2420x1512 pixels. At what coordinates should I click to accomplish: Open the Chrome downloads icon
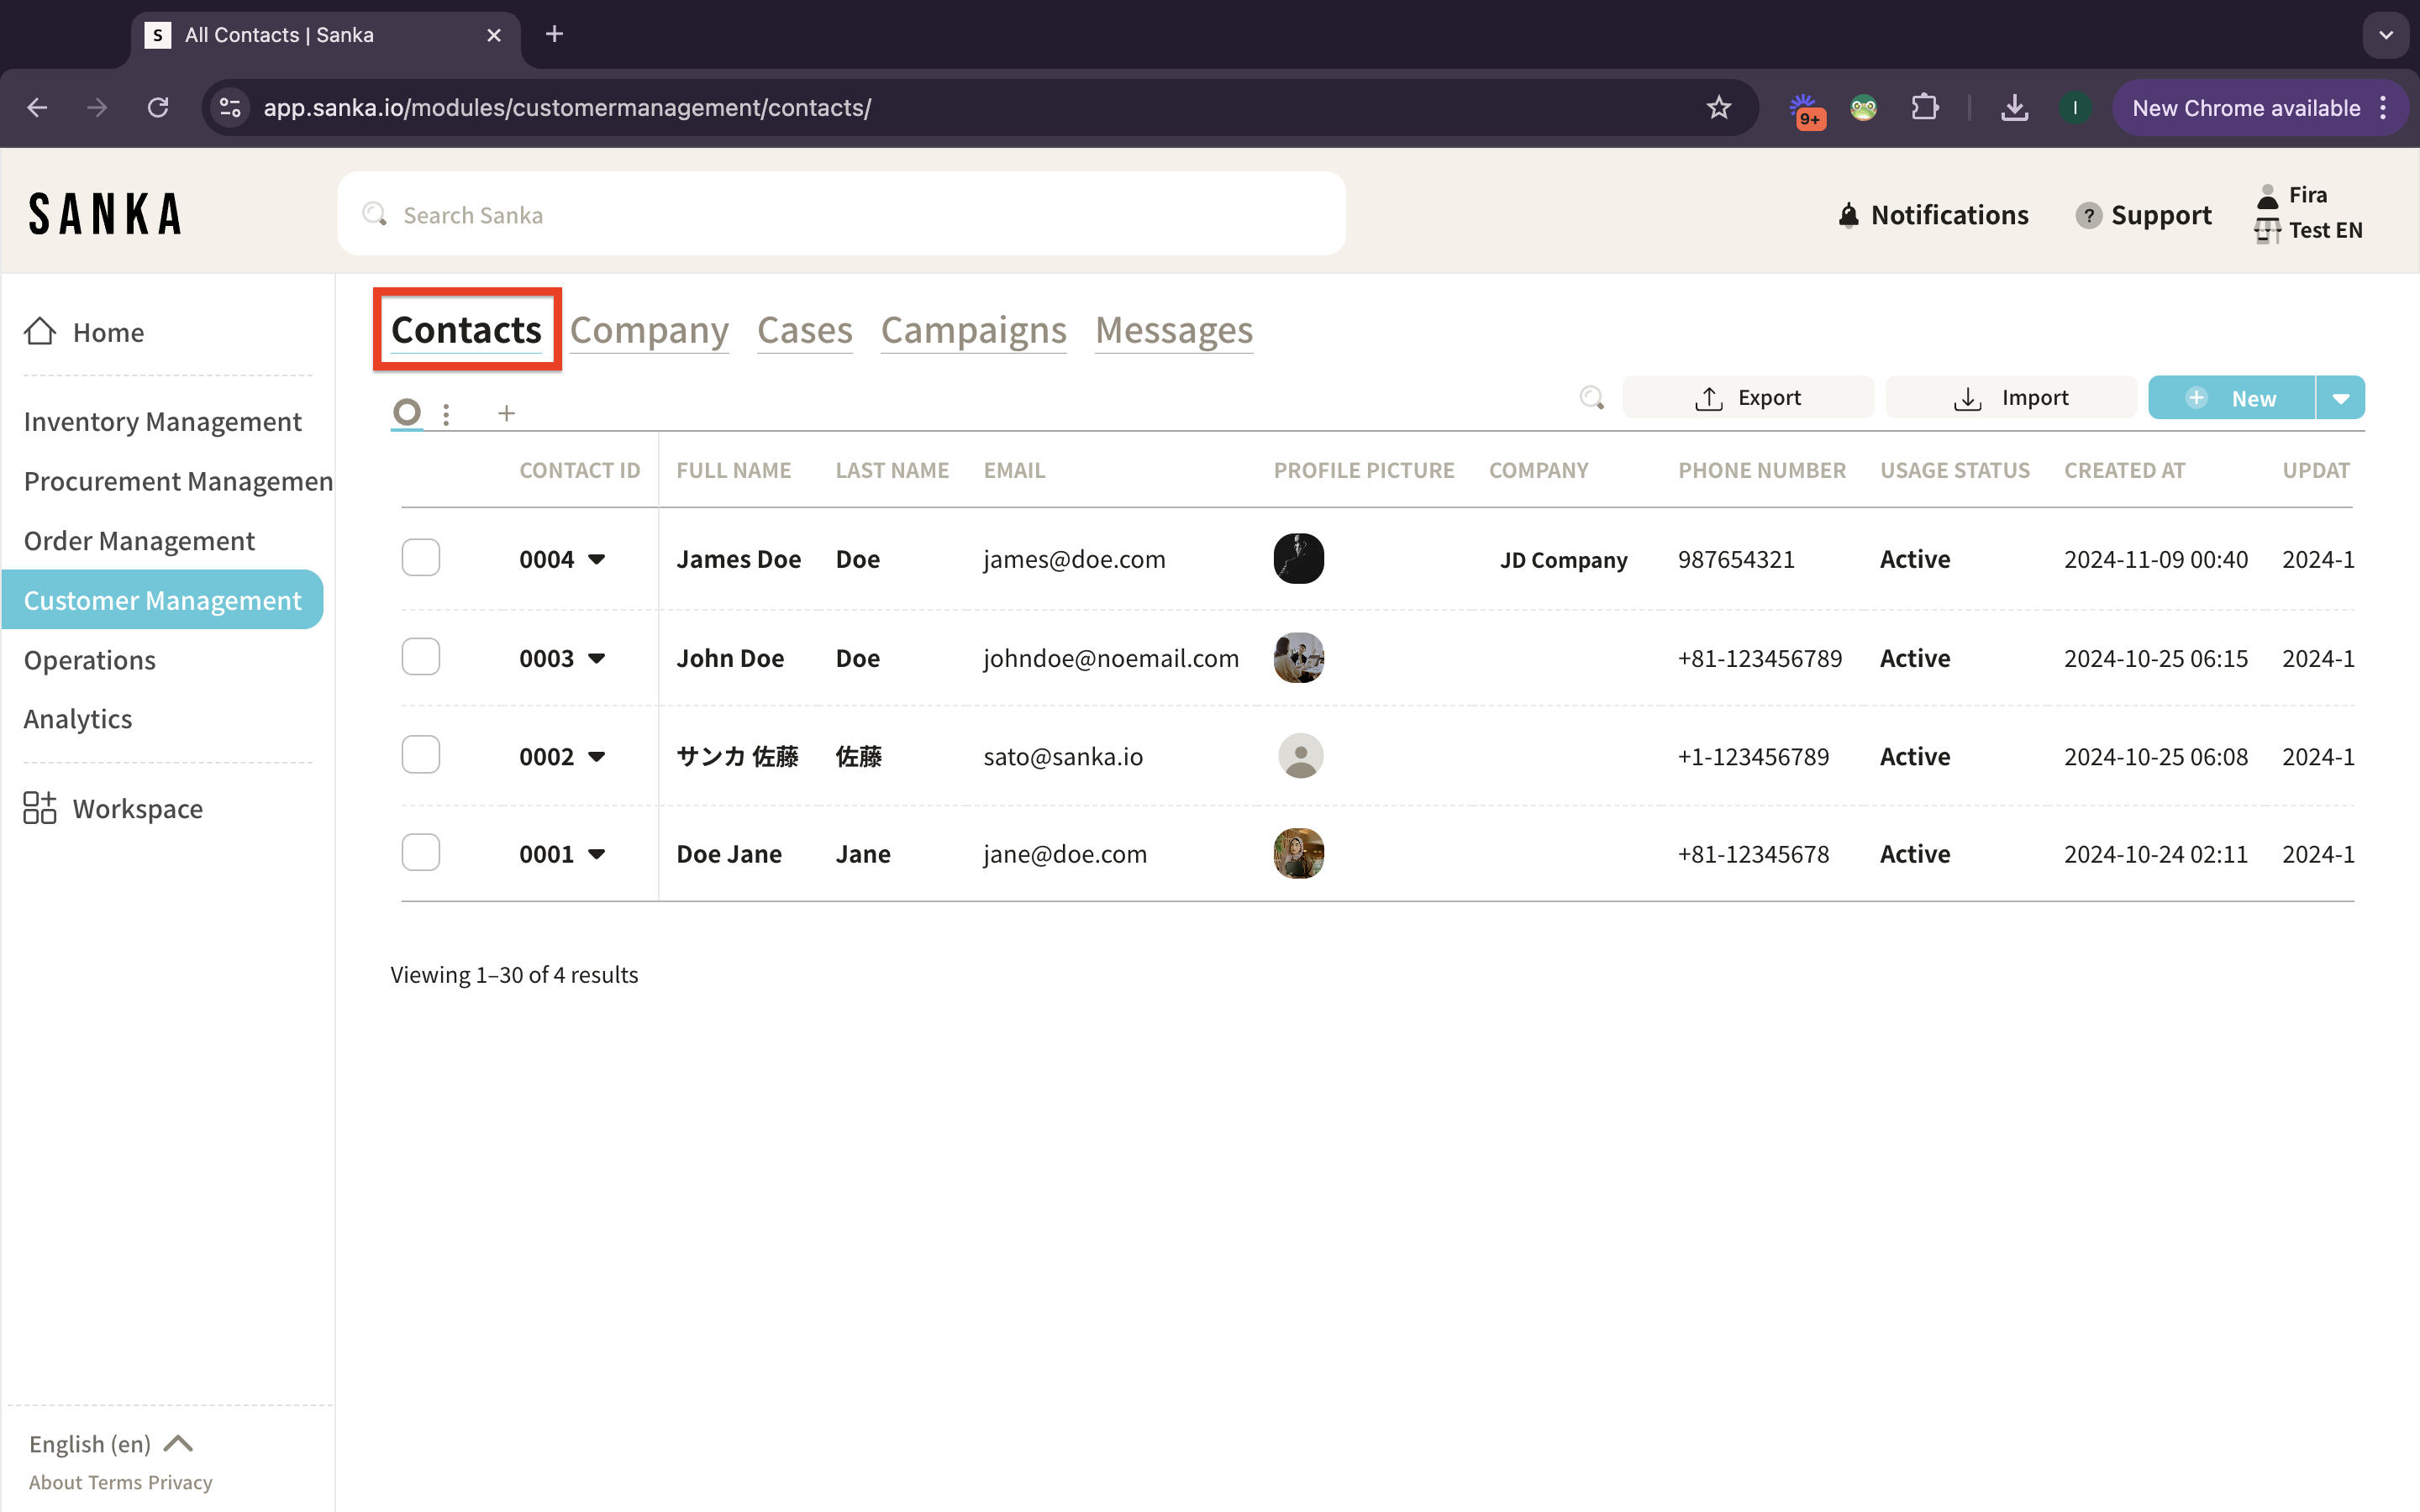tap(2014, 108)
